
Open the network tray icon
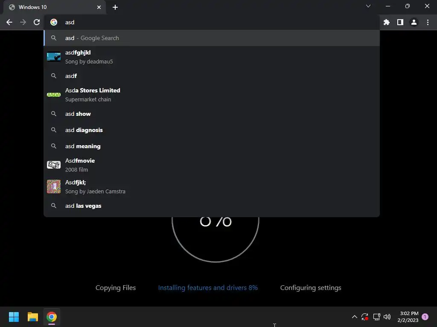376,317
